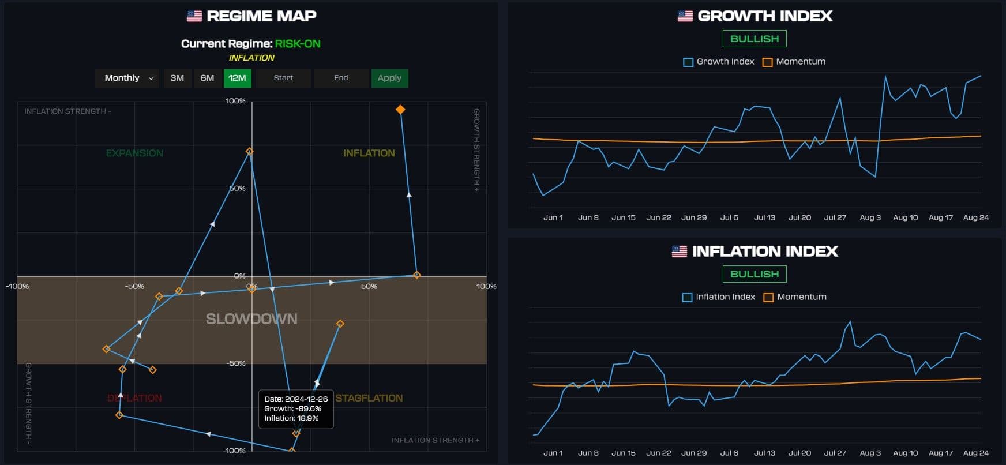Select the 6M time range

(x=207, y=78)
